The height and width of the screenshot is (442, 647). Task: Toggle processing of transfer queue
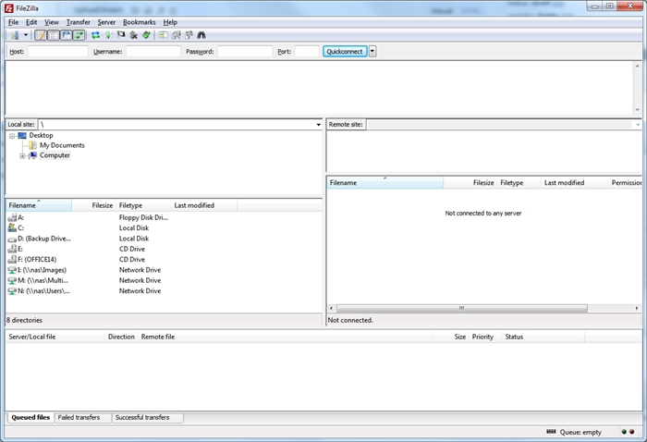pos(108,35)
